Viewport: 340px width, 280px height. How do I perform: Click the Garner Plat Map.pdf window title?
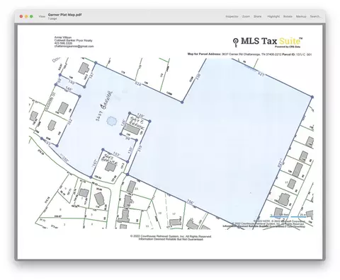click(x=65, y=15)
